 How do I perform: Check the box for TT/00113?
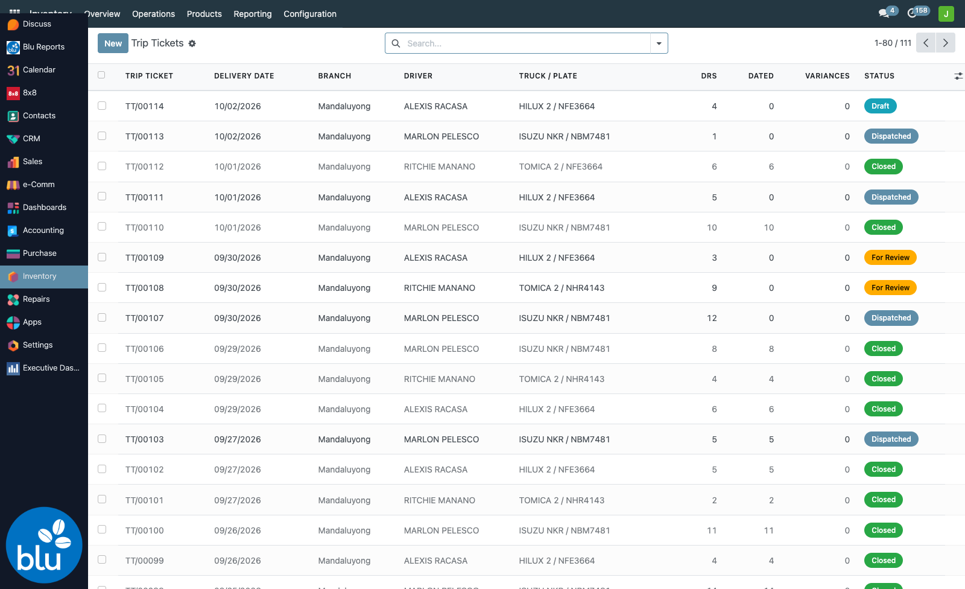pos(102,136)
